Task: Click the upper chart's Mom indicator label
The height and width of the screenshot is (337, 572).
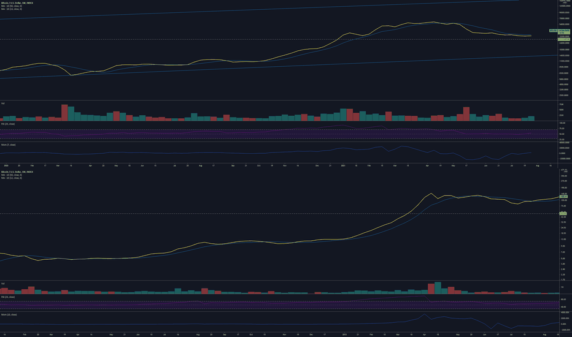Action: 9,145
